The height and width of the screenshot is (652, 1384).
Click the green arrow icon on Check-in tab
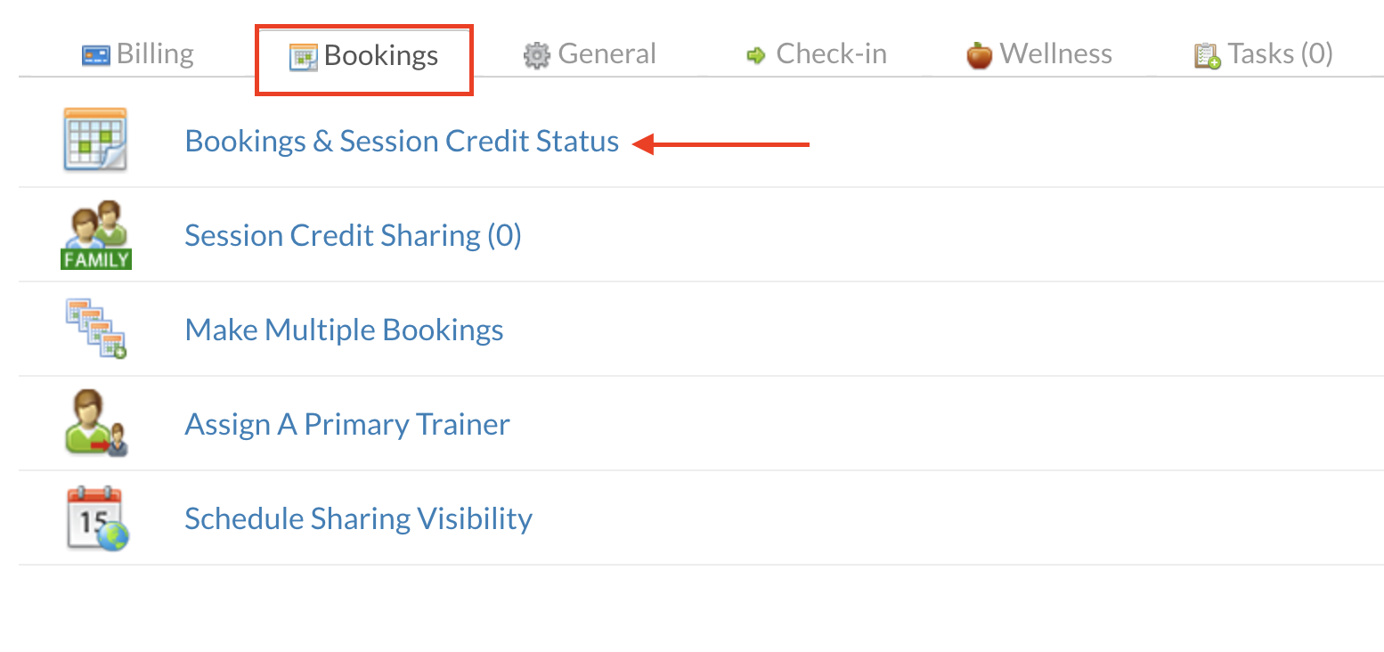click(x=756, y=56)
